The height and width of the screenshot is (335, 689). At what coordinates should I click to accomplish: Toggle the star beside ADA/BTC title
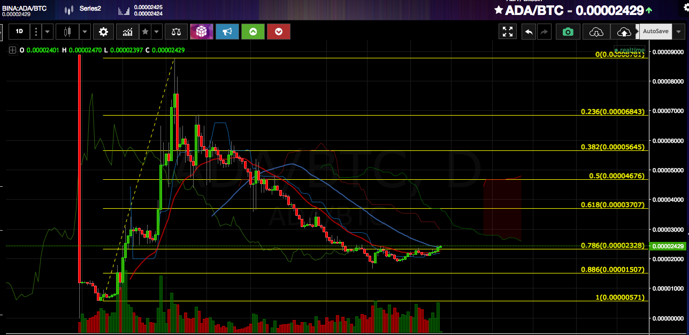499,10
